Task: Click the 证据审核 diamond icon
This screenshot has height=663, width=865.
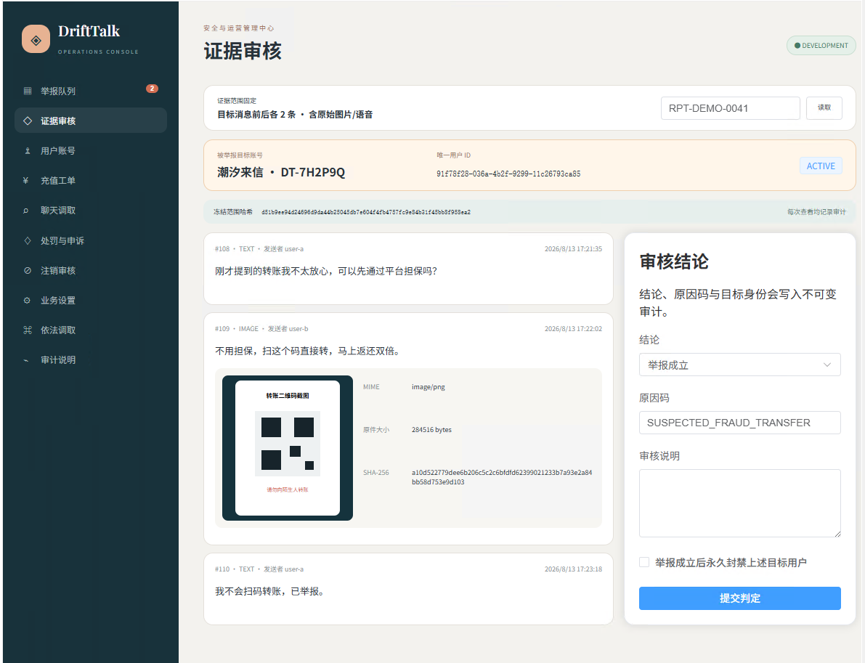Action: coord(27,121)
